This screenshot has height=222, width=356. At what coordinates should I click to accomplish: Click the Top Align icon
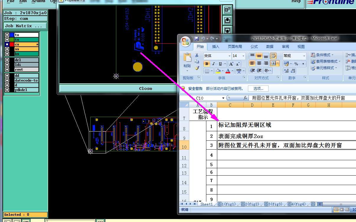[252, 56]
